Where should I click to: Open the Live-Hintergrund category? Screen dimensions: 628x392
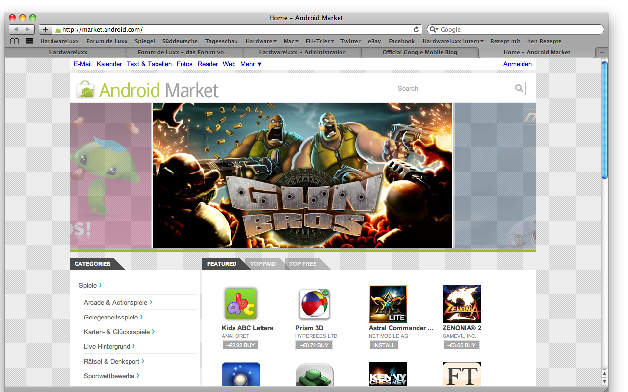pos(109,346)
